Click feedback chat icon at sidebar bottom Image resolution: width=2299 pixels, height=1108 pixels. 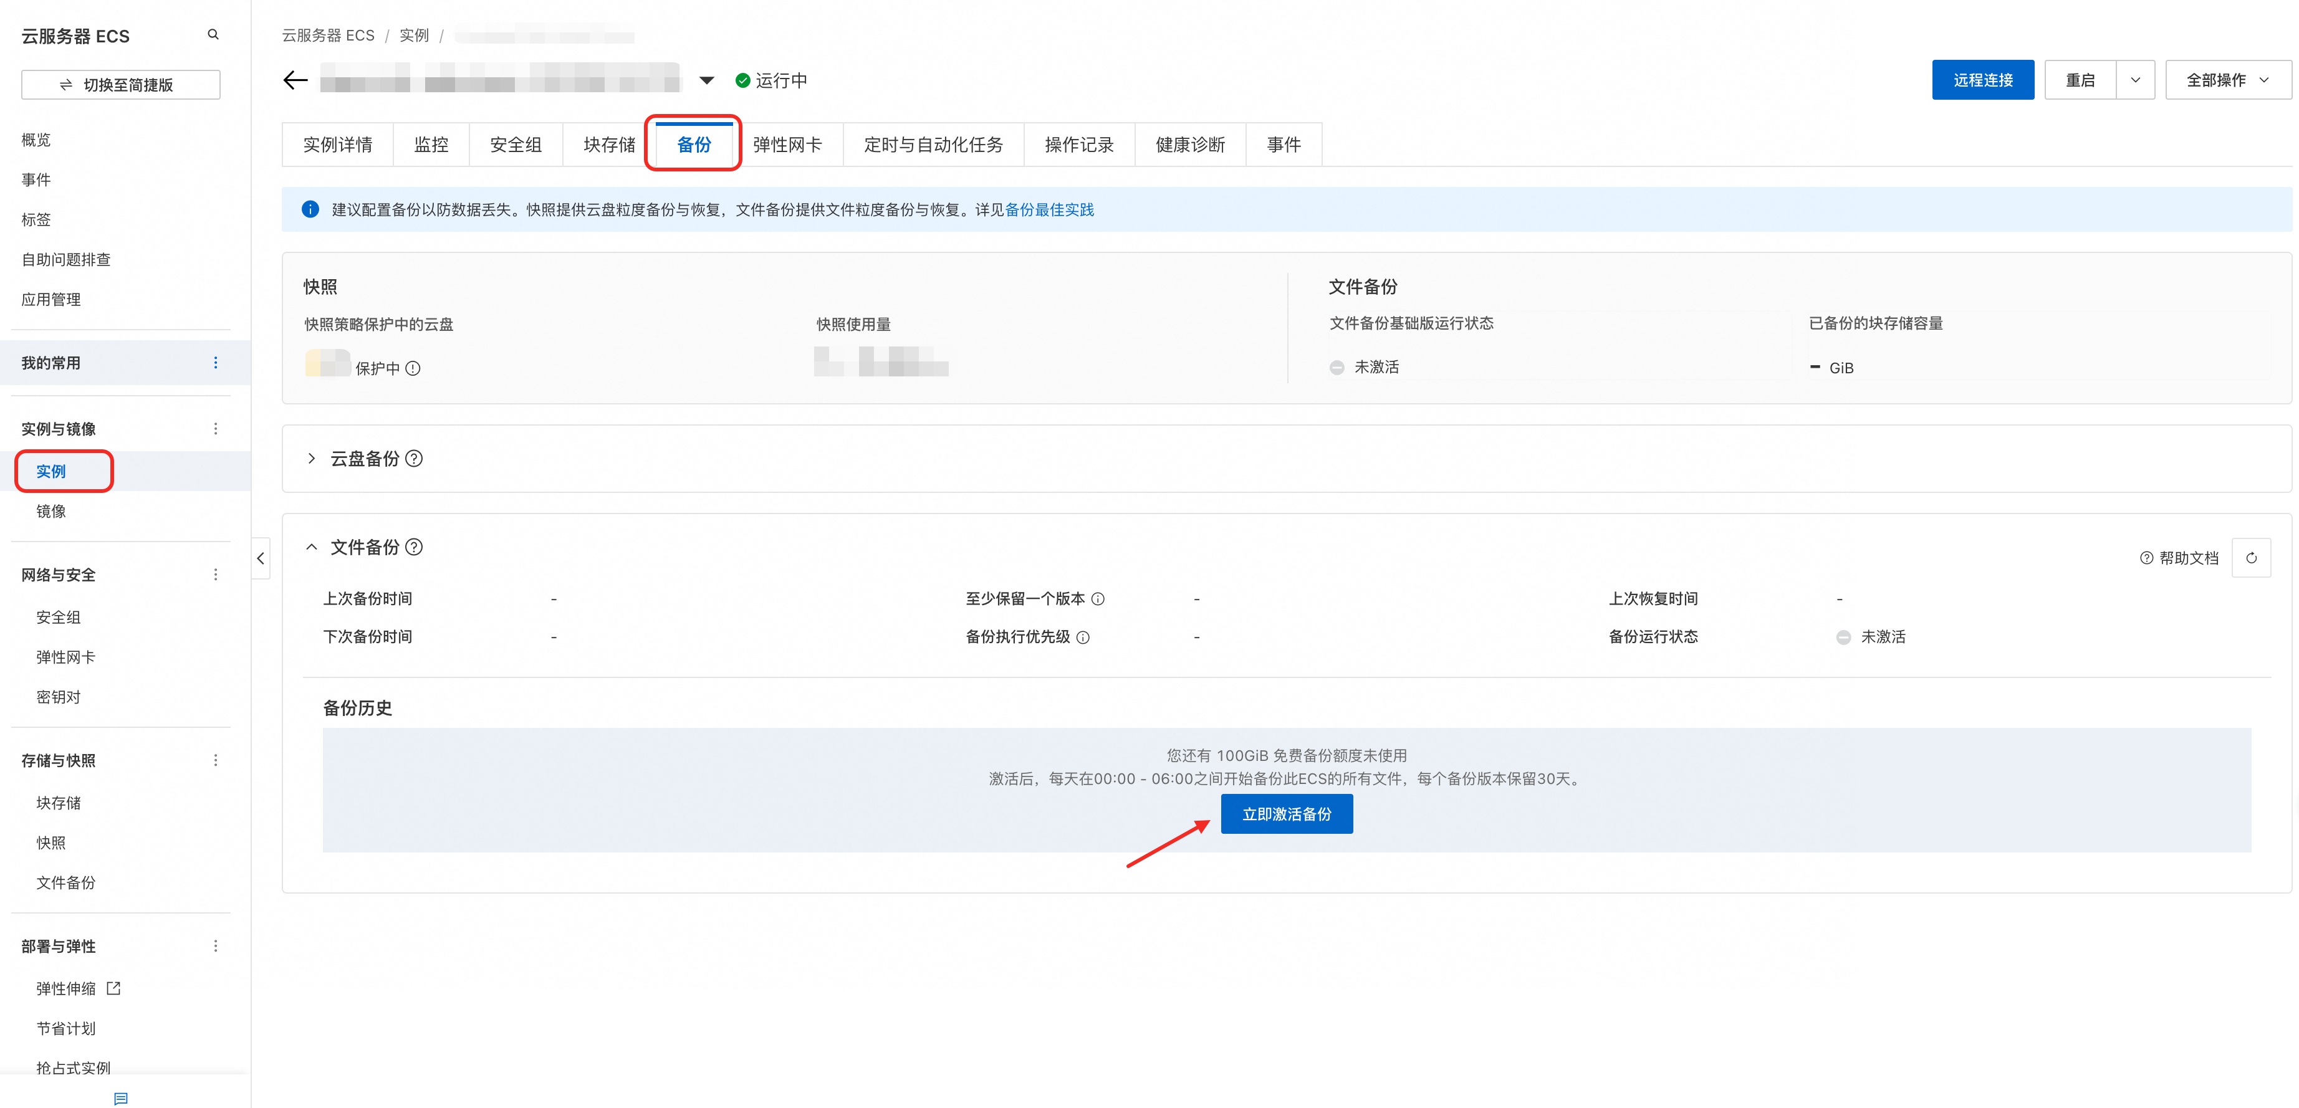click(122, 1098)
